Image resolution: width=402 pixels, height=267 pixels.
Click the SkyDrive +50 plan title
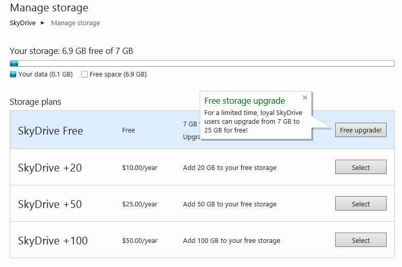point(50,204)
